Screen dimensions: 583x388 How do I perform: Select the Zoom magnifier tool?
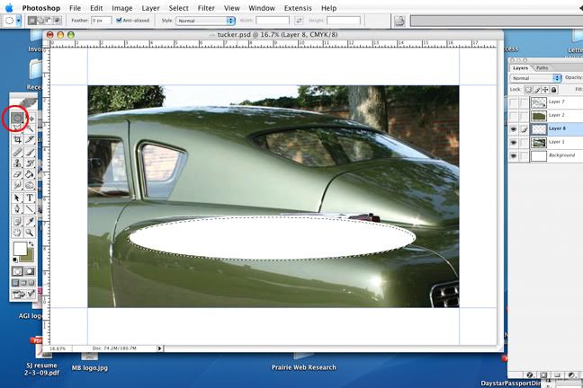tap(30, 232)
